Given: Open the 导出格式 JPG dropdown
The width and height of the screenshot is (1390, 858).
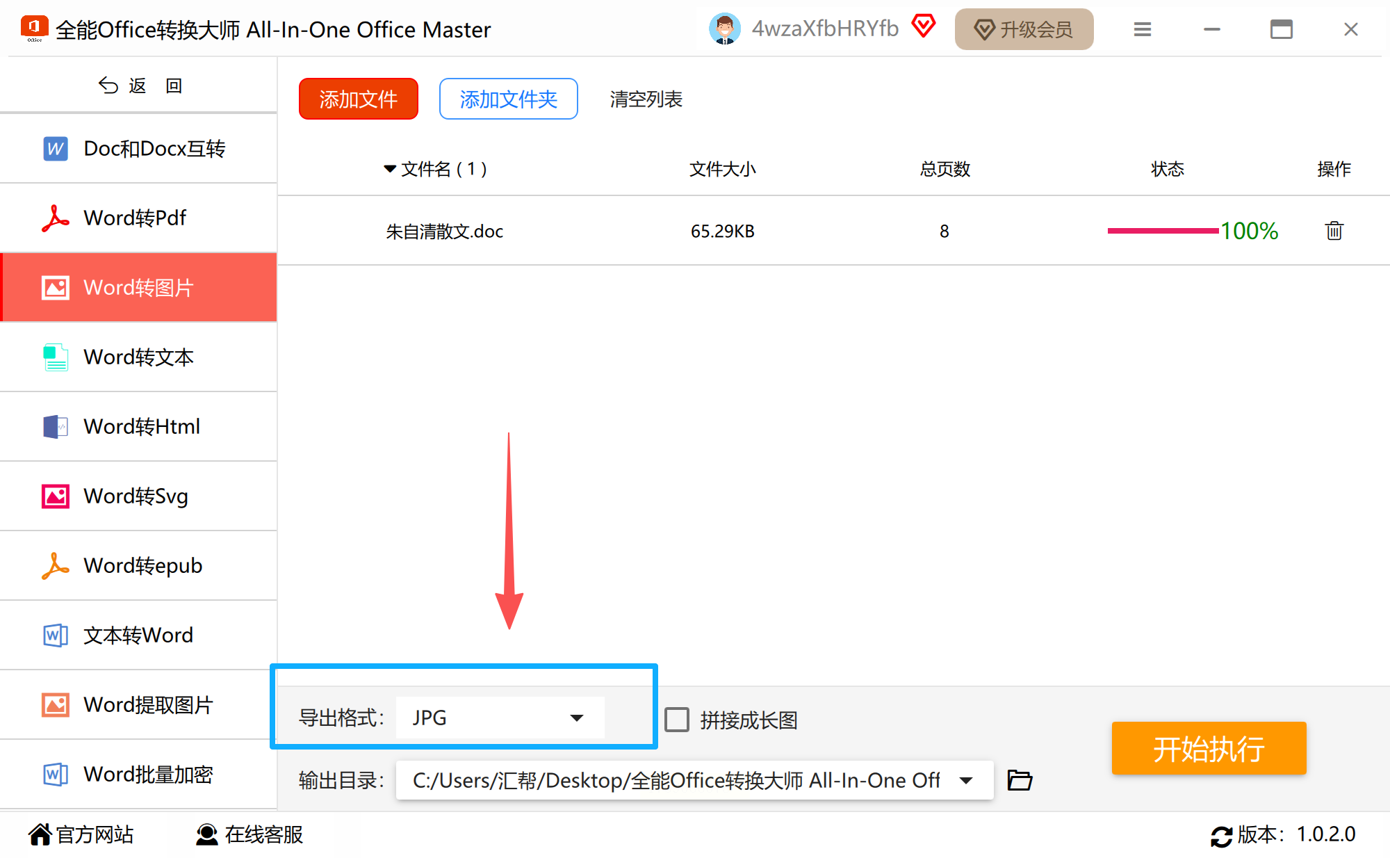Looking at the screenshot, I should 500,718.
